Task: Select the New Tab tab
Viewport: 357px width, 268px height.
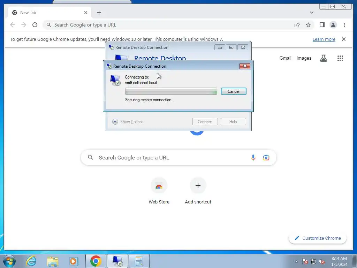Action: [50, 13]
